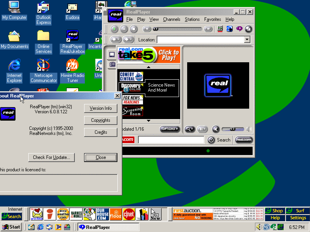Open the Favorites menu
The image size is (310, 232).
[x=212, y=19]
